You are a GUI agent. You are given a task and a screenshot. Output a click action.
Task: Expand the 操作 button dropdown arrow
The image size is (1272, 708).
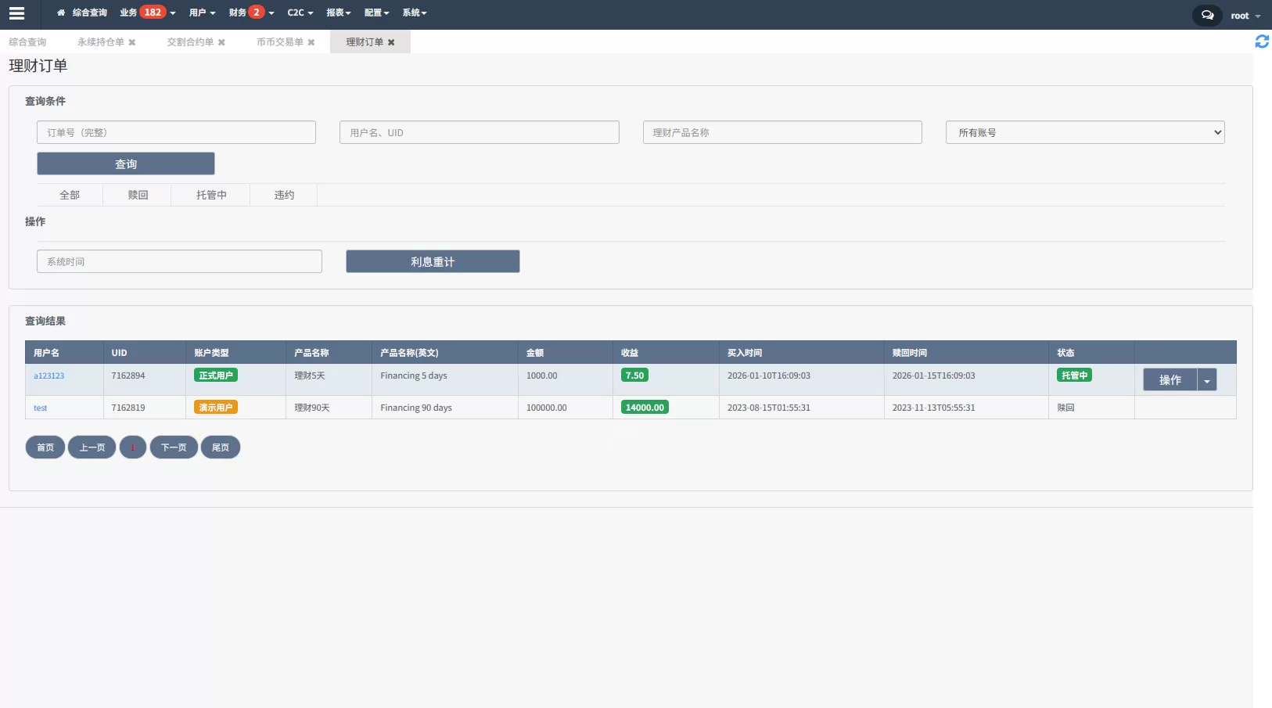point(1206,380)
